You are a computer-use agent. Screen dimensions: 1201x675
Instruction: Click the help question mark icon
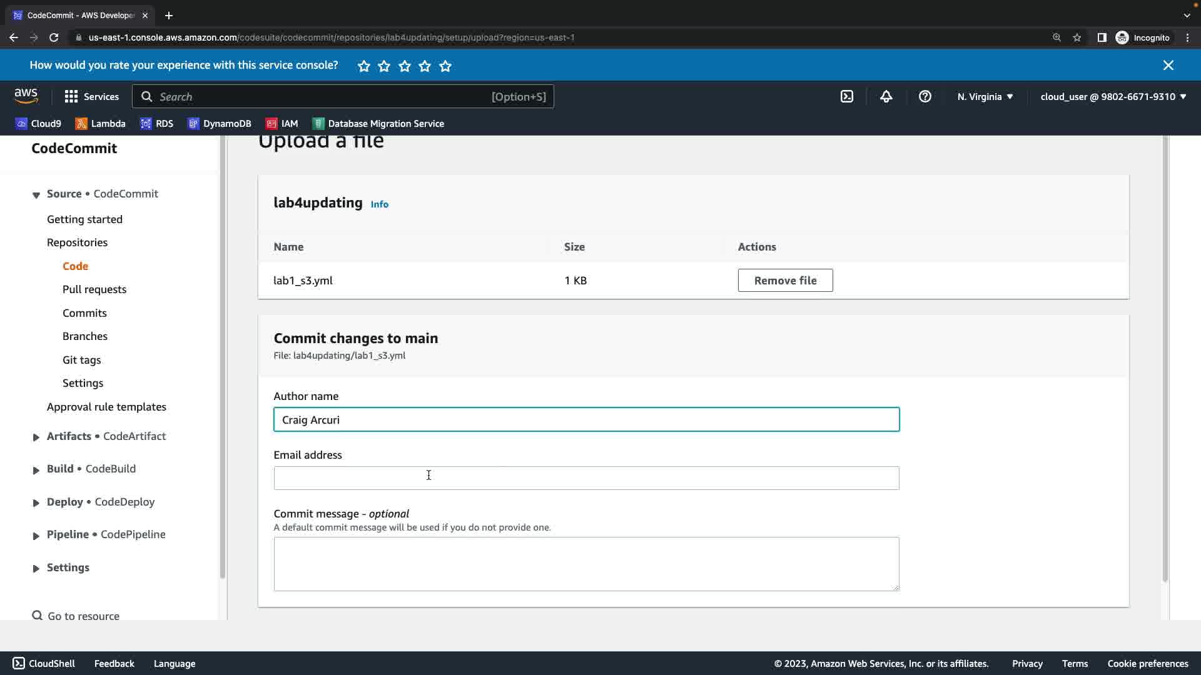tap(925, 96)
